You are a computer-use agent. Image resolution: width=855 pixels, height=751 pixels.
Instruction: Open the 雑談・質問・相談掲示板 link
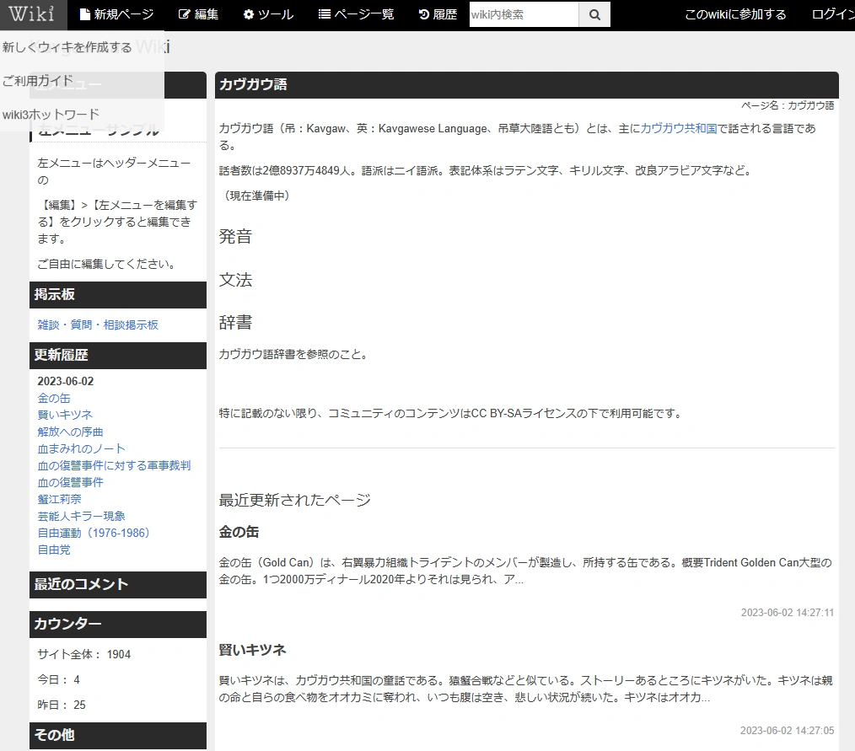click(x=97, y=325)
